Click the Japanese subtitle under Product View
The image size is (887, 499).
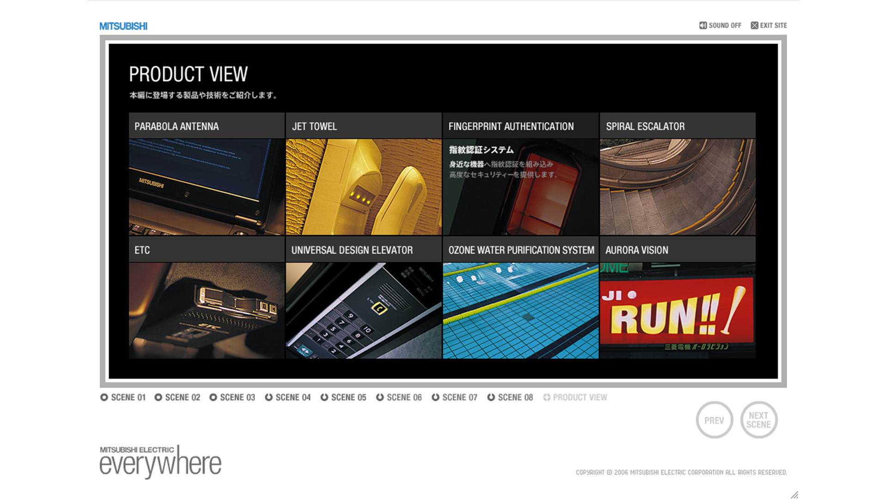click(x=203, y=95)
